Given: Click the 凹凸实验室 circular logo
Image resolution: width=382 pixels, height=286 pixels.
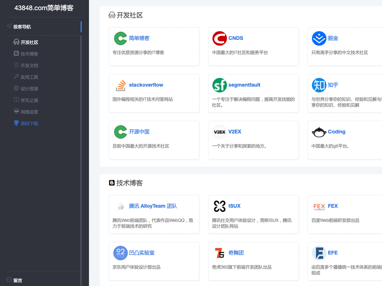Looking at the screenshot, I should 120,253.
